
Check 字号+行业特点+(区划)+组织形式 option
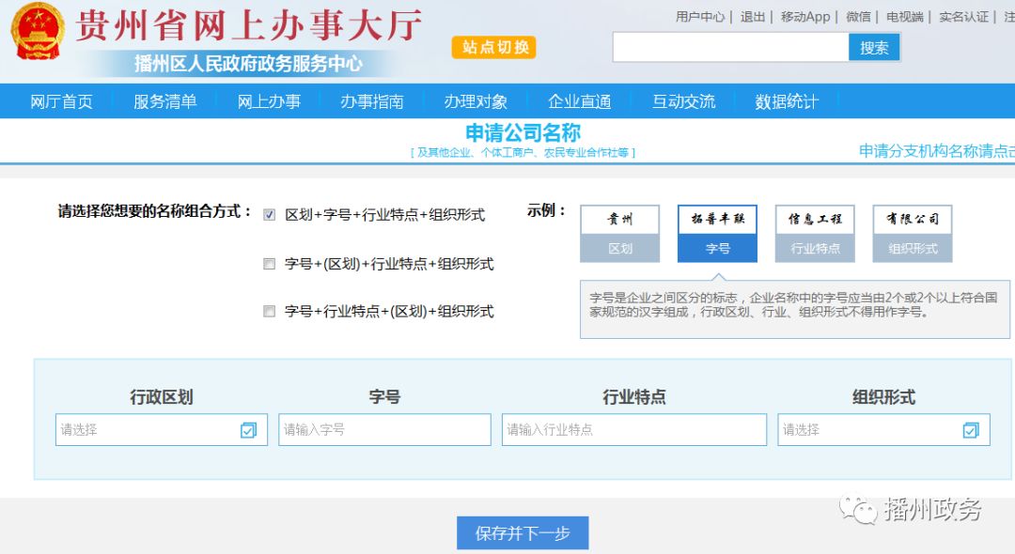(270, 311)
